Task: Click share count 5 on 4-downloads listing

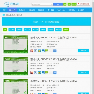Action: [x=51, y=73]
